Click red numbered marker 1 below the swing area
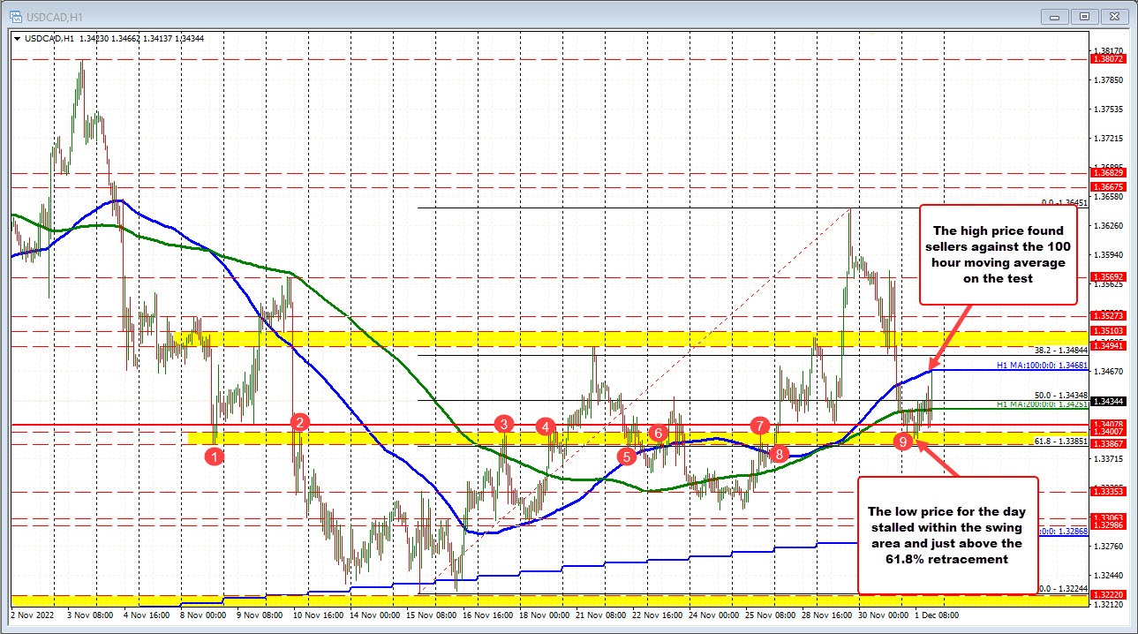Image resolution: width=1138 pixels, height=634 pixels. (x=213, y=456)
